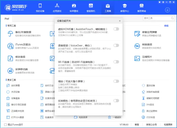Select 重启设备 tool
Image resolution: width=177 pixels, height=128 pixels.
coord(148,86)
